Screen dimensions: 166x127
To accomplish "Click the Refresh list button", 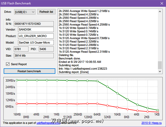I will click(46, 12).
